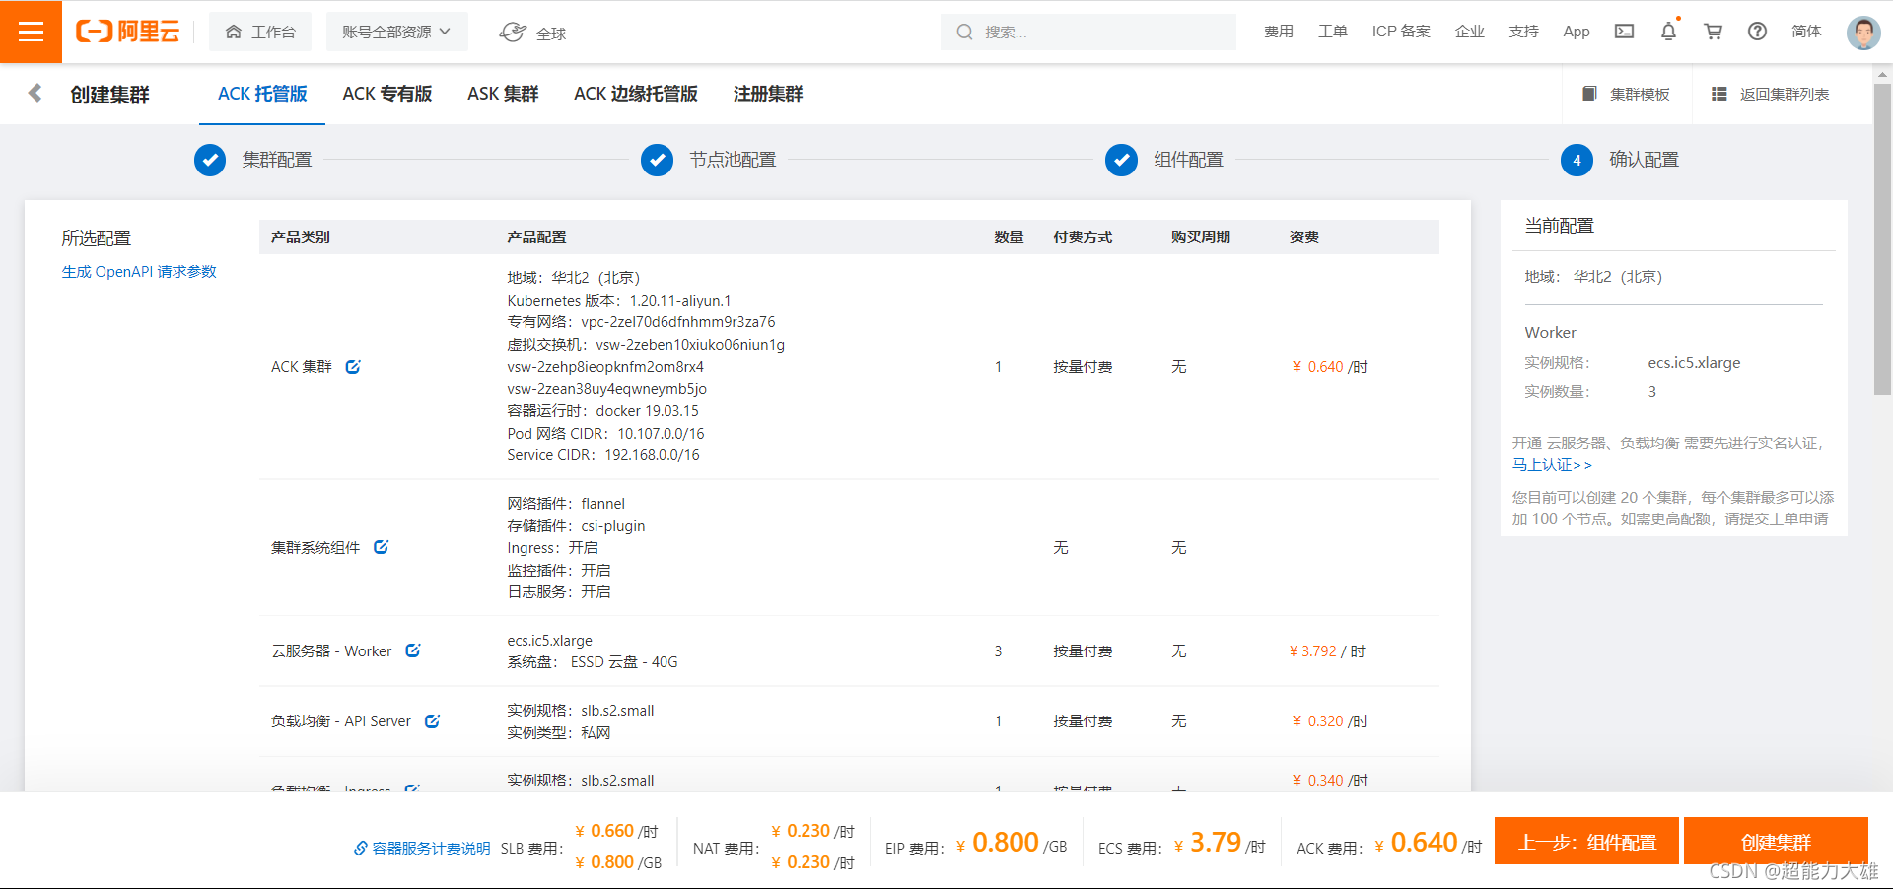Click the 创建集群 create button

pyautogui.click(x=1776, y=841)
